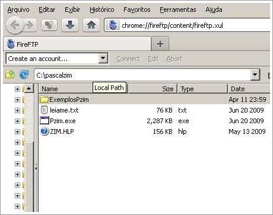Open the Ferramentas menu
This screenshot has height=215, width=273.
pyautogui.click(x=178, y=9)
